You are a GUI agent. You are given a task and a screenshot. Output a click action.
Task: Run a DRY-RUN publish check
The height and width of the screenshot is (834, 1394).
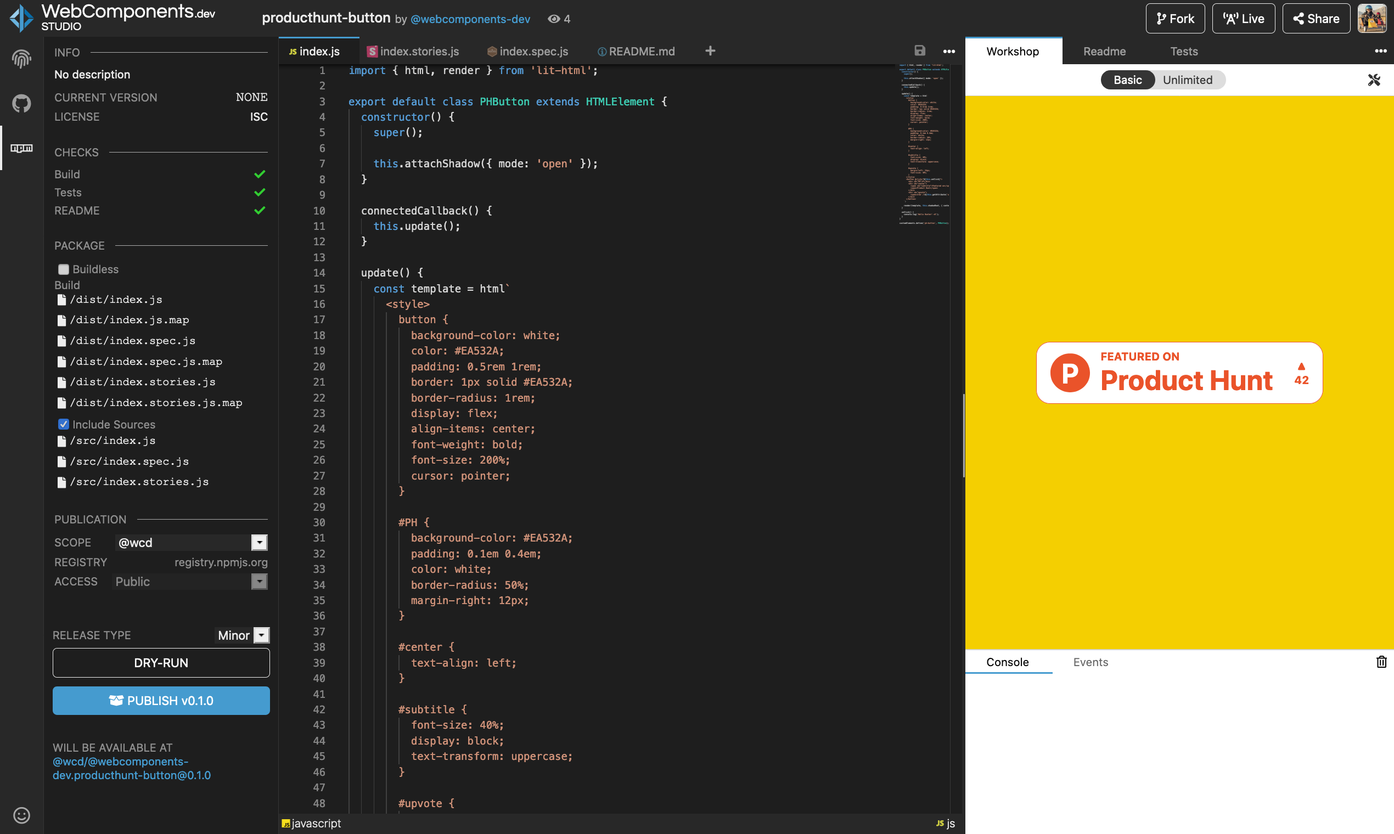[161, 663]
